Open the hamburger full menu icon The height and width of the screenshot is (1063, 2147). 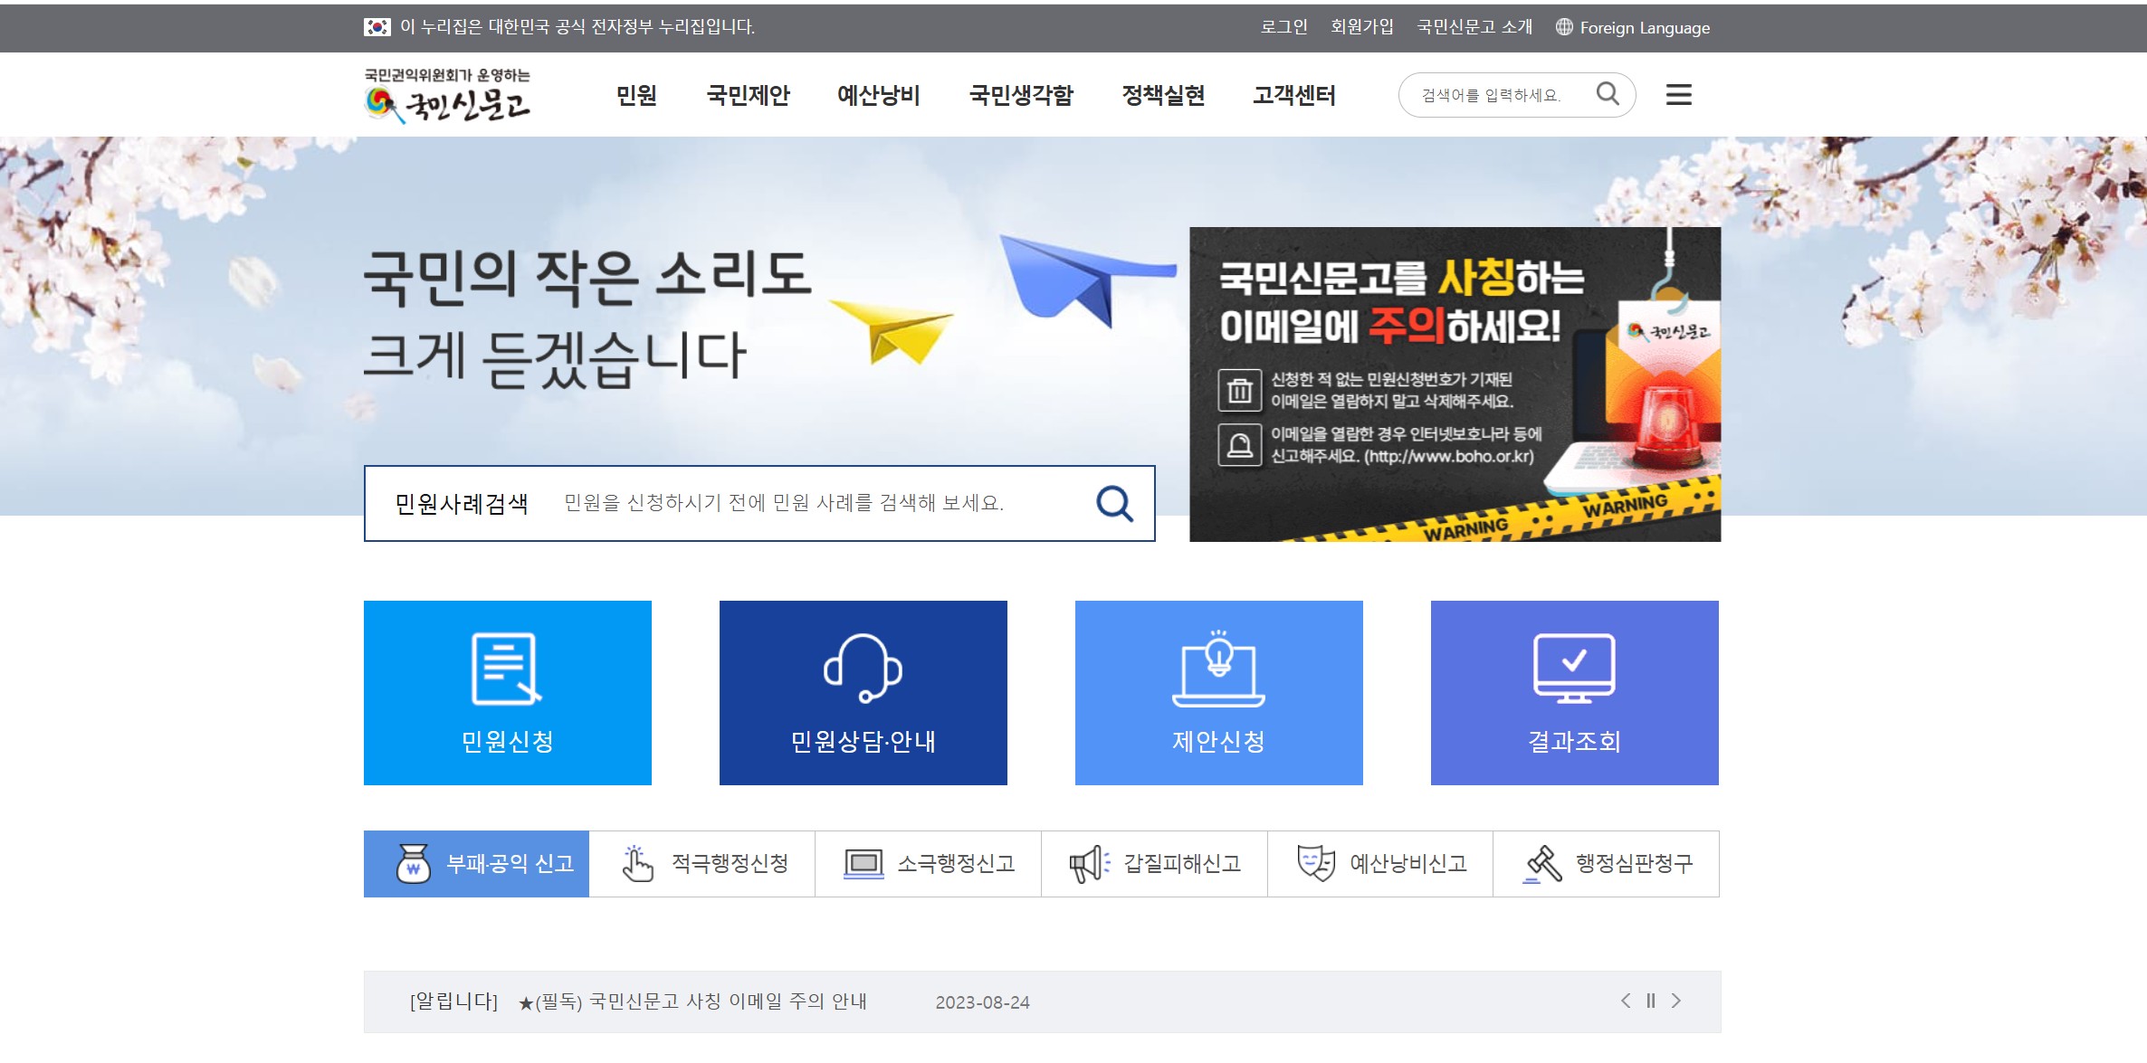pyautogui.click(x=1678, y=95)
